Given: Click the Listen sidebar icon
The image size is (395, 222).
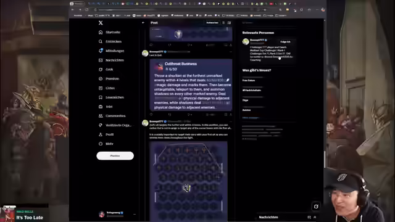Looking at the screenshot, I should pyautogui.click(x=101, y=88).
